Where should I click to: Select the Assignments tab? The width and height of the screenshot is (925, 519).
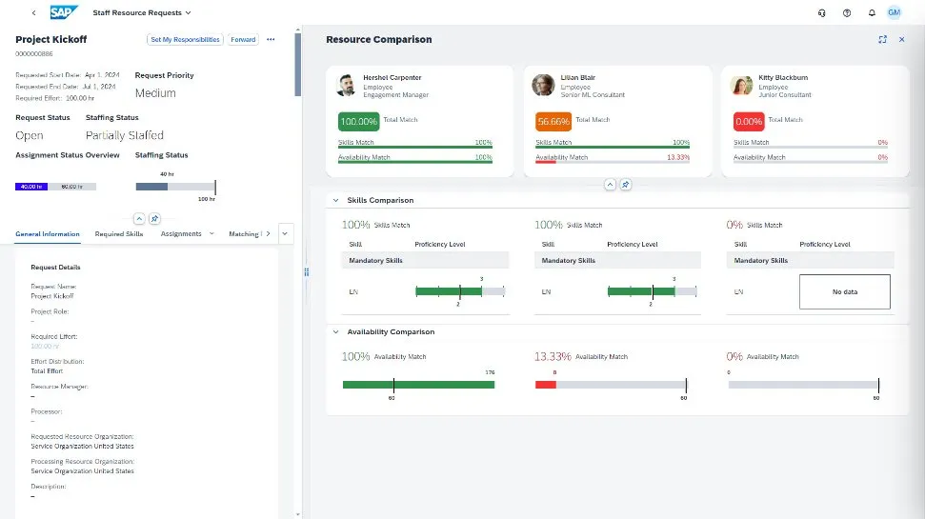point(181,233)
